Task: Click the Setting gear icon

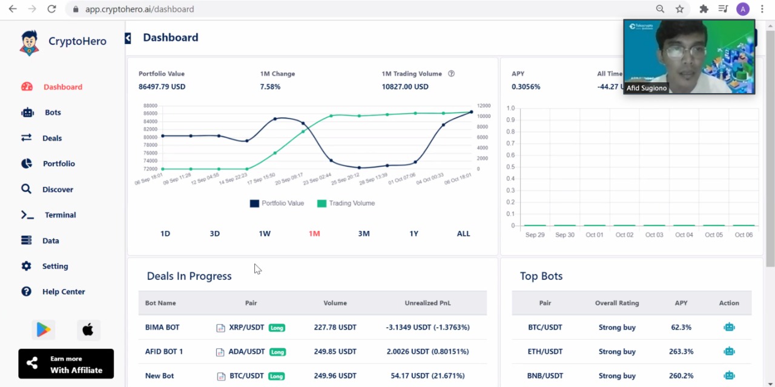Action: 26,266
